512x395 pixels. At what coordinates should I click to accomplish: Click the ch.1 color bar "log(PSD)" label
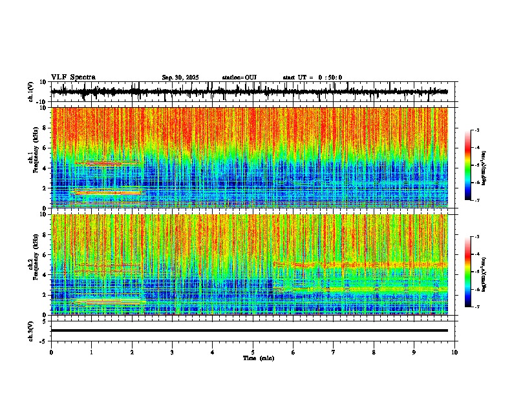pos(484,168)
